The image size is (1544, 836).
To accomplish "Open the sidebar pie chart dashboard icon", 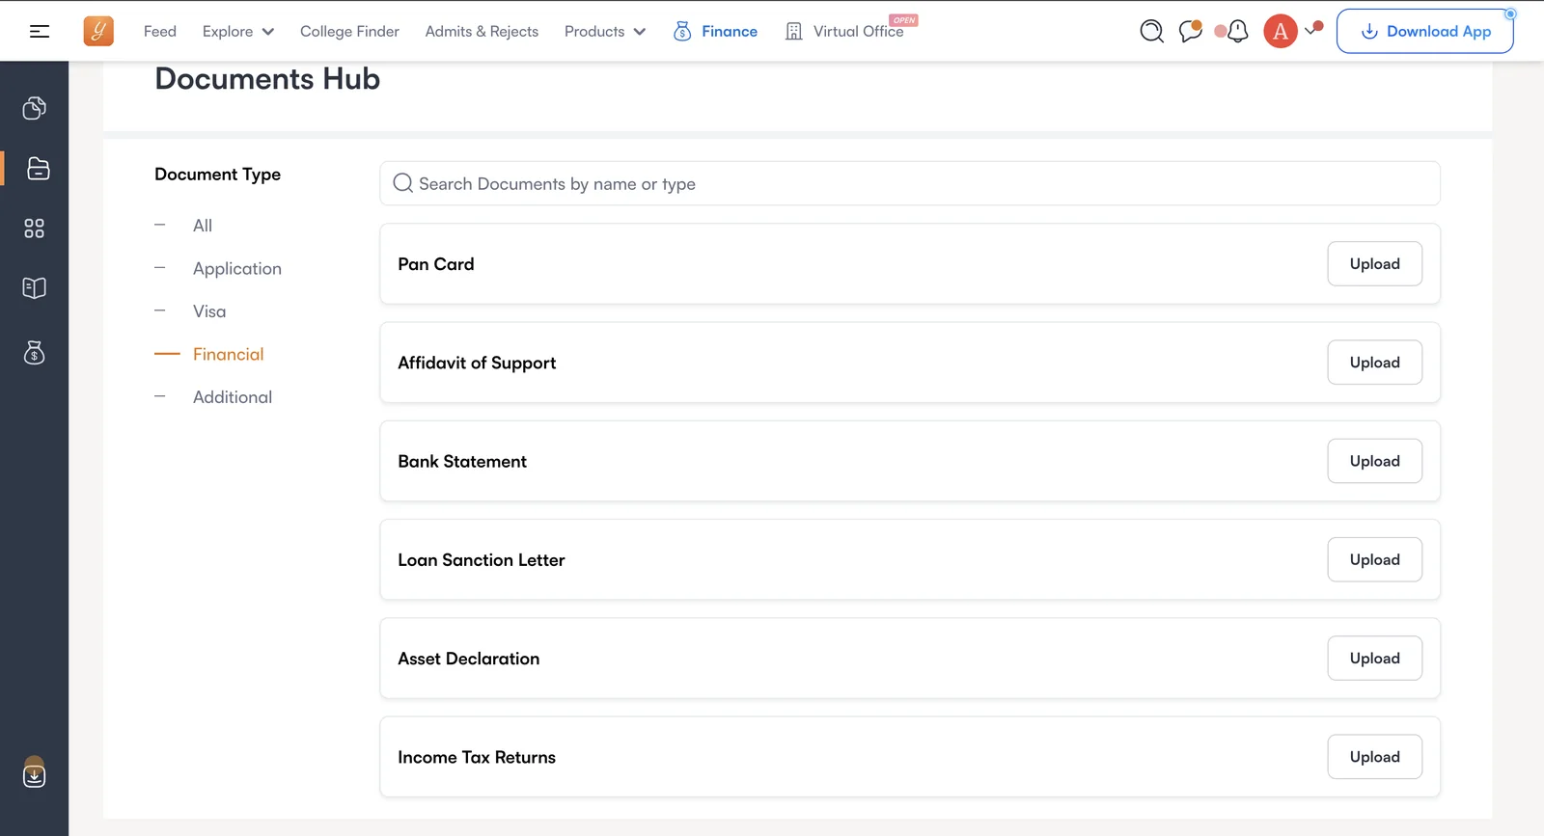I will click(35, 108).
